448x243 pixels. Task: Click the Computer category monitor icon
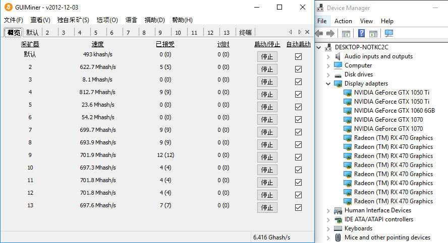(338, 65)
